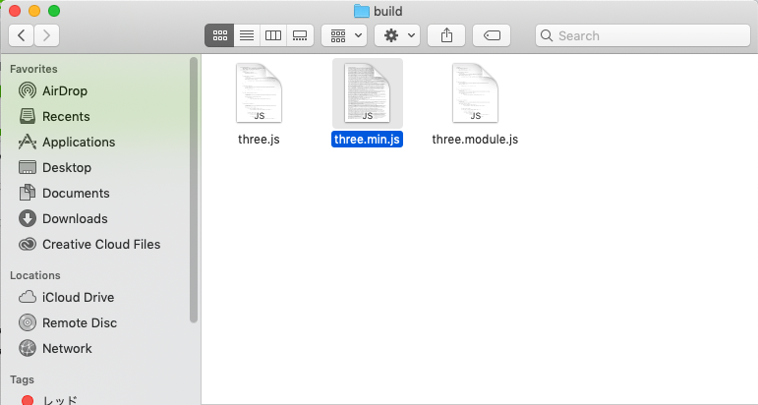758x405 pixels.
Task: Click the Recents sidebar icon
Action: click(28, 116)
